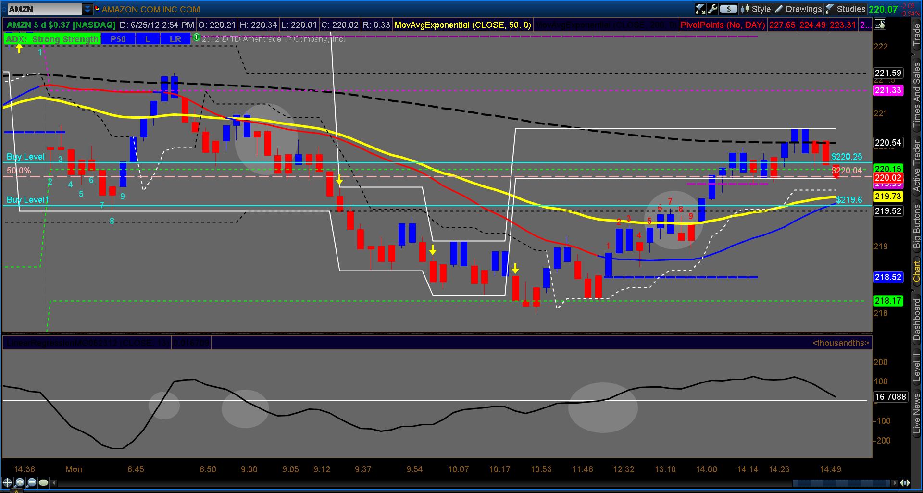Open the Level II side tab

click(x=917, y=368)
